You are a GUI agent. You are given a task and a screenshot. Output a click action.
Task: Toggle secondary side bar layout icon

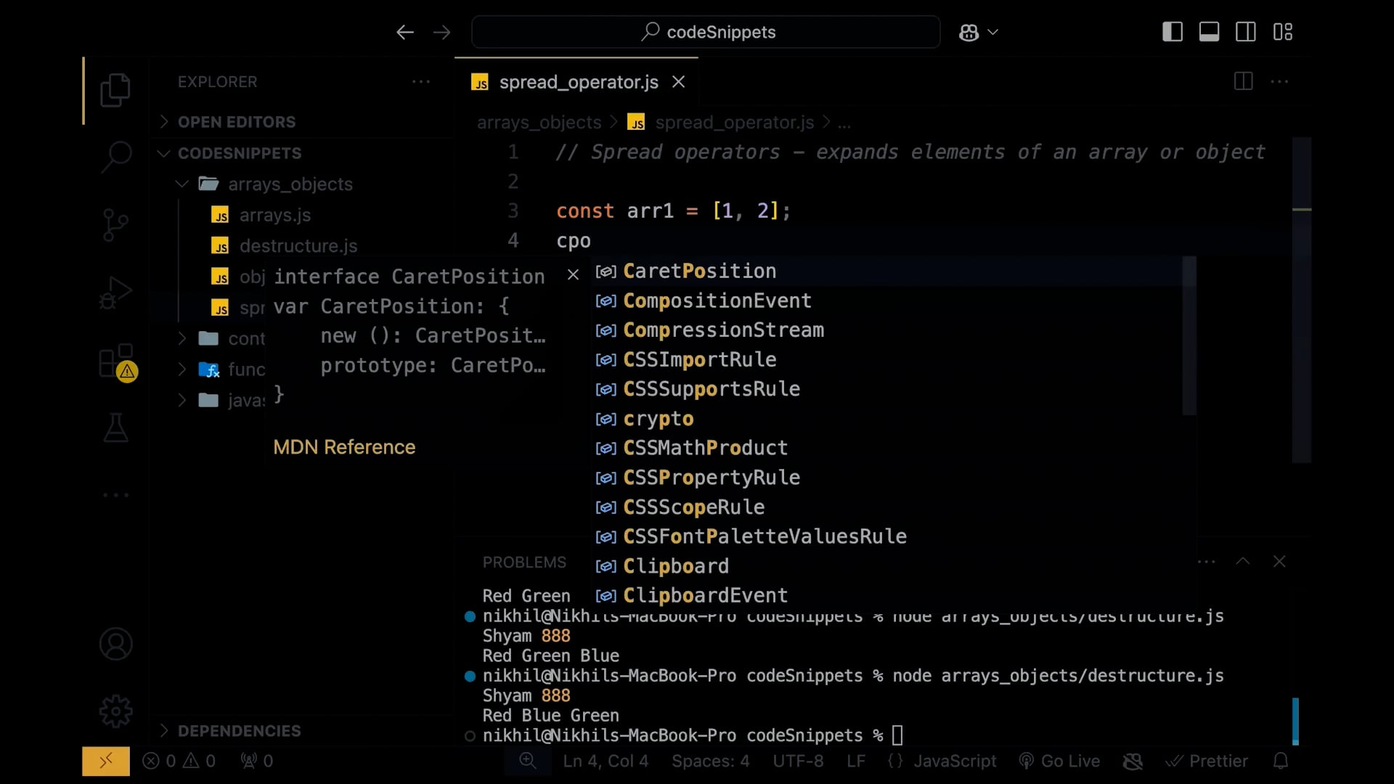pos(1246,32)
